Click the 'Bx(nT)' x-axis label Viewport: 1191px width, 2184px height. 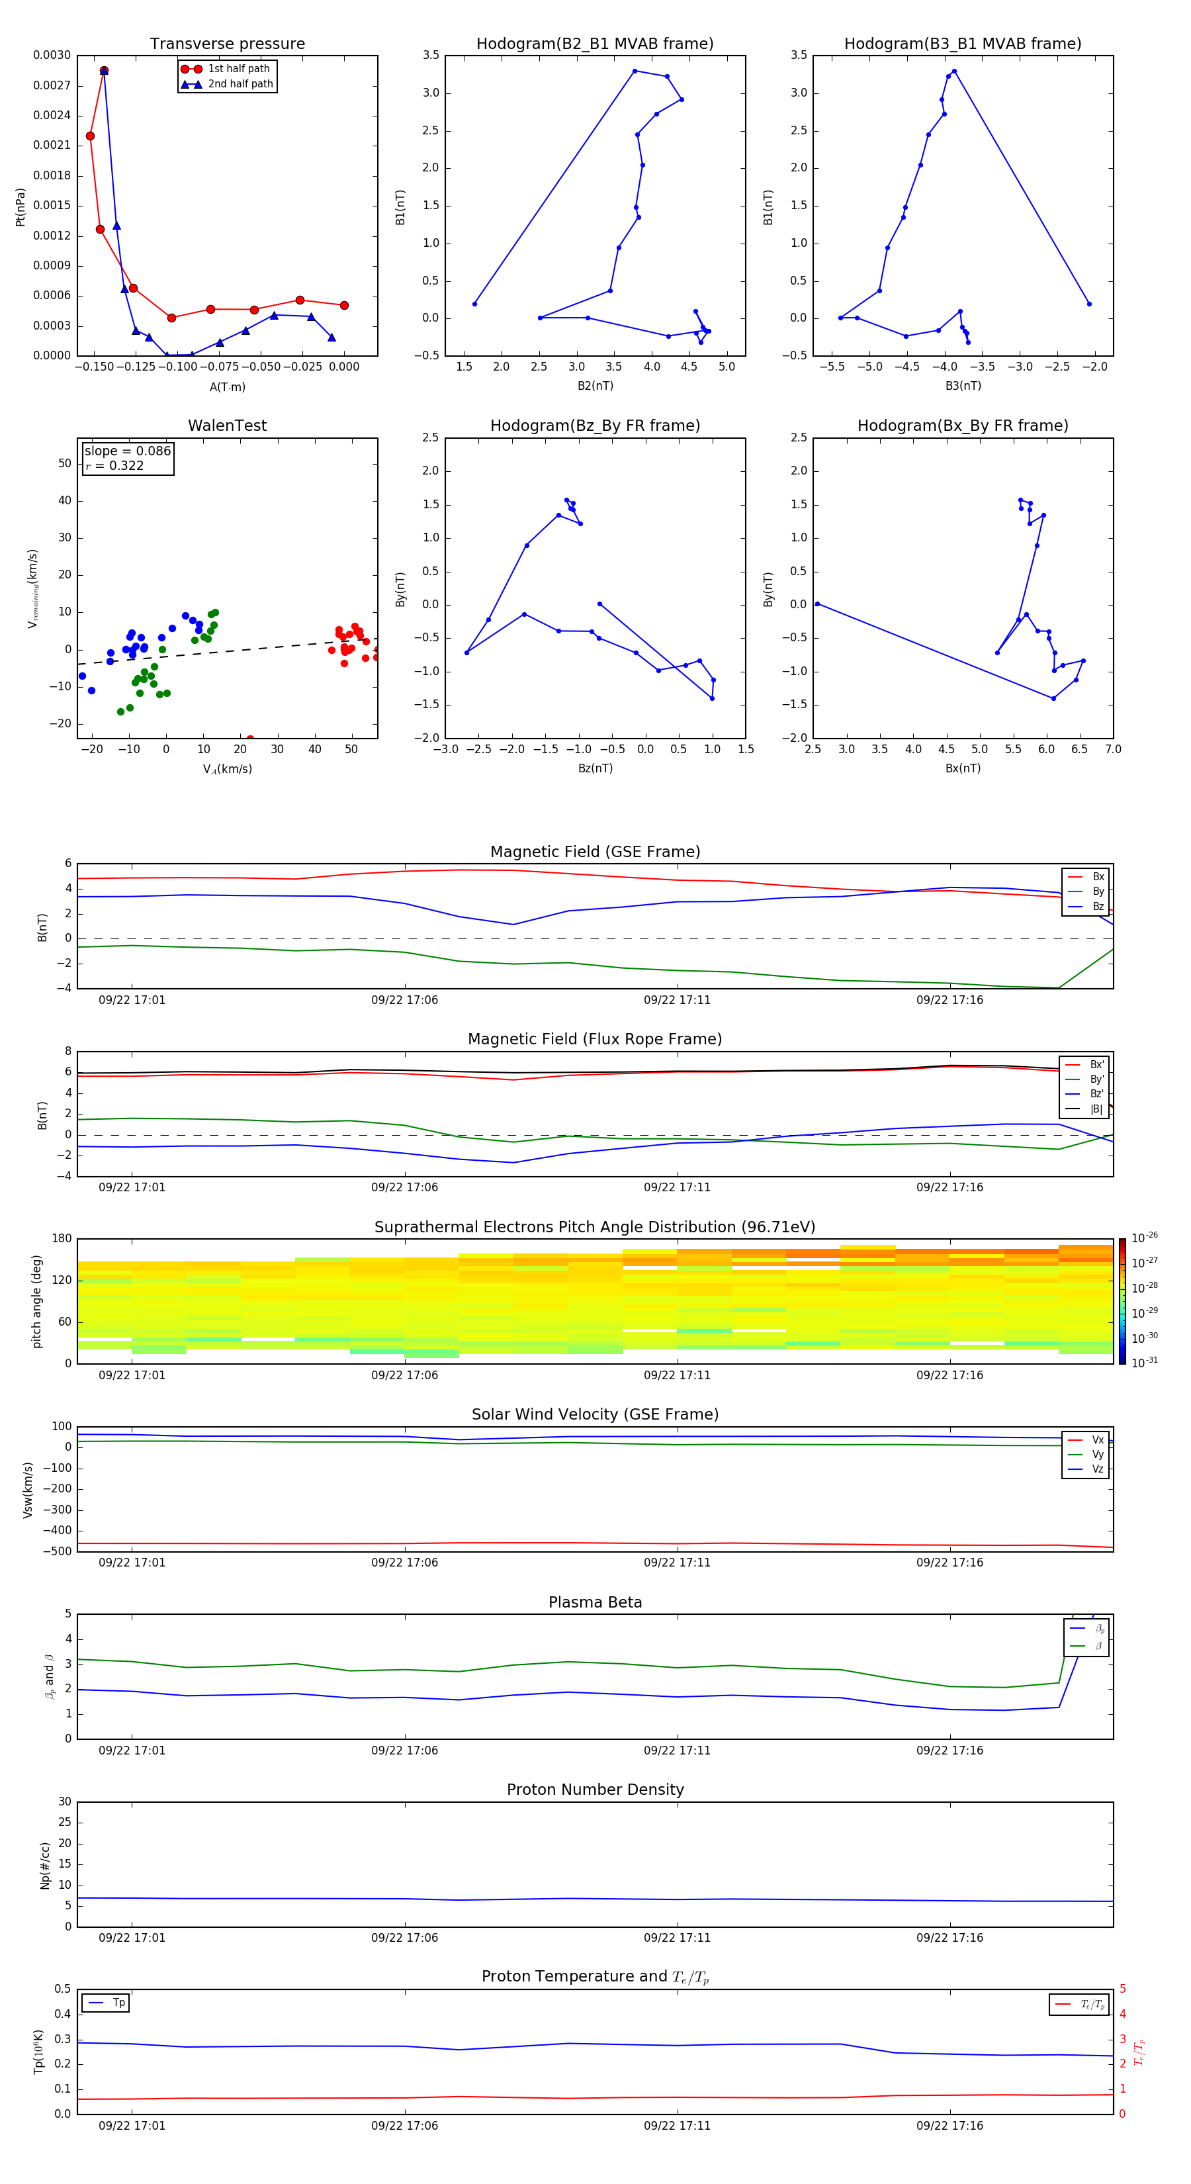[963, 768]
